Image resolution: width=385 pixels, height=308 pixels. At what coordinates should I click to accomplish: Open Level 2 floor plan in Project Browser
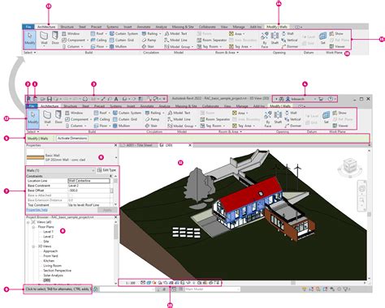(49, 237)
